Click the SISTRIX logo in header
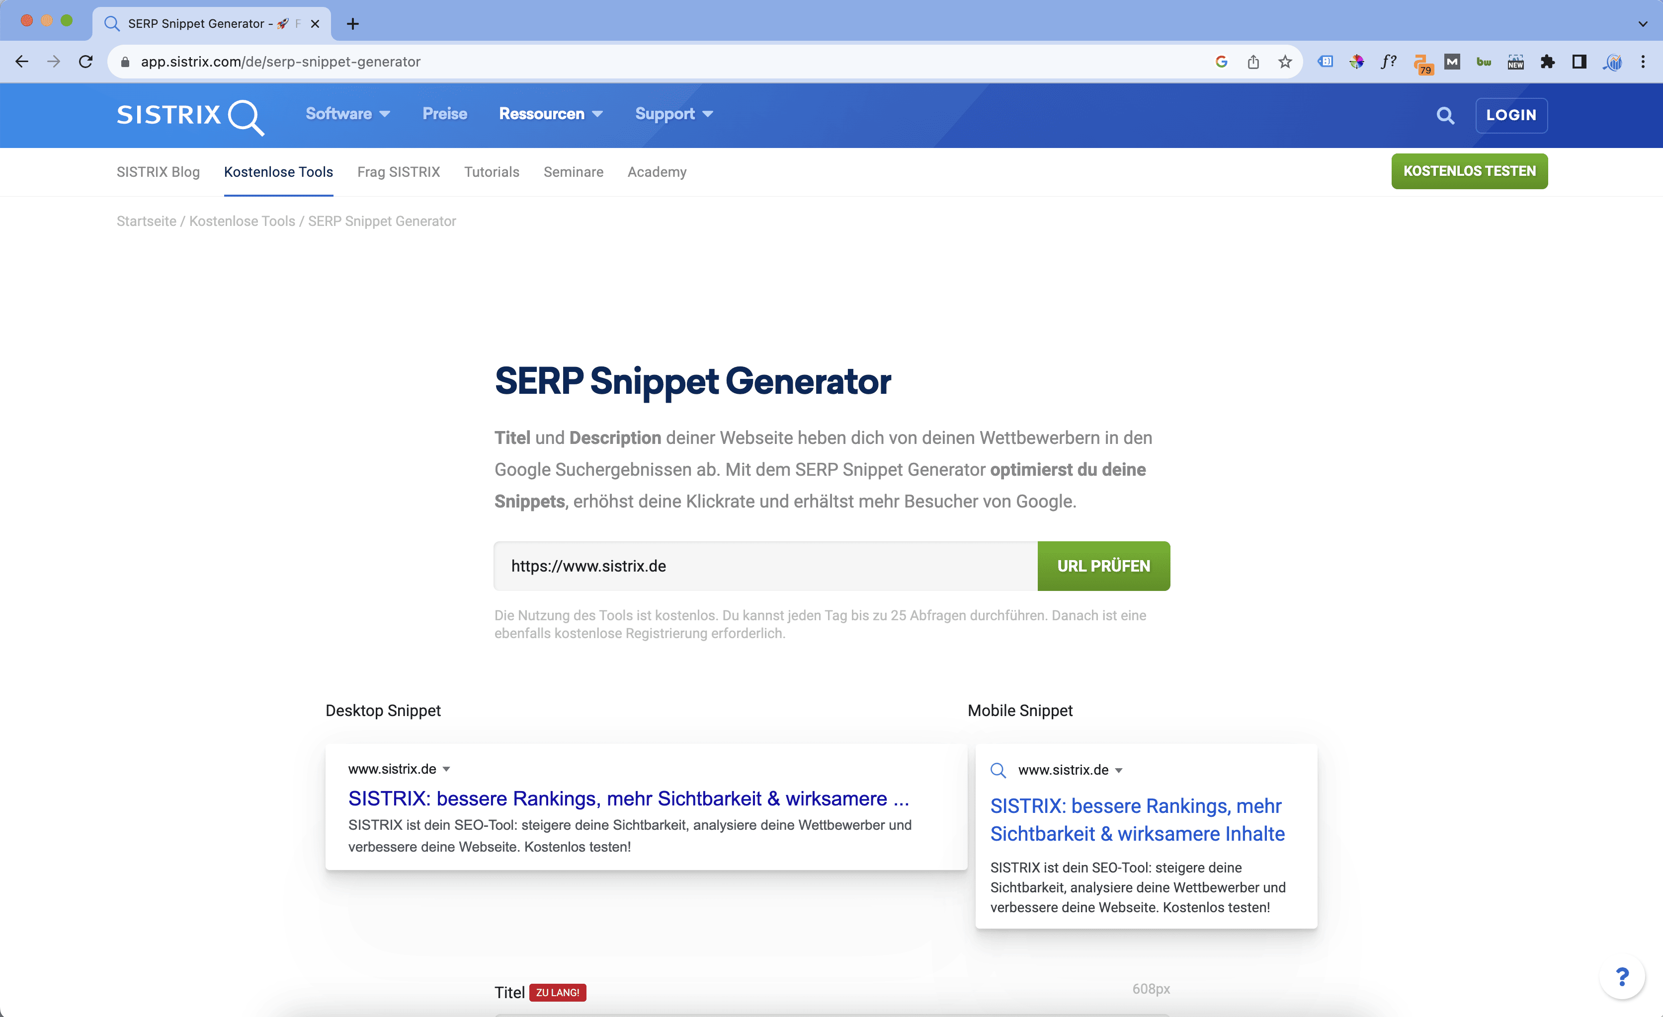The height and width of the screenshot is (1017, 1663). coord(190,116)
